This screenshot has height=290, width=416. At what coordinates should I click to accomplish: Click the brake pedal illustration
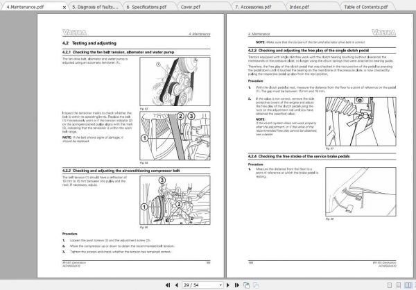[361, 191]
